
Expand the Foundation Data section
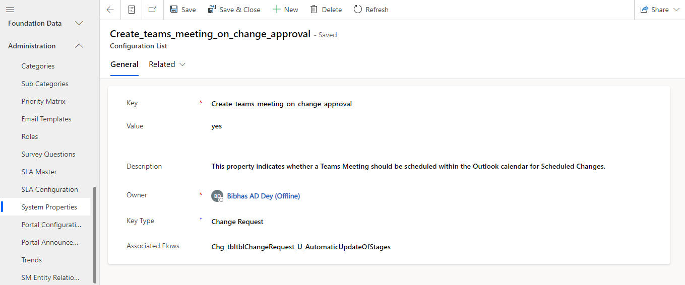79,23
